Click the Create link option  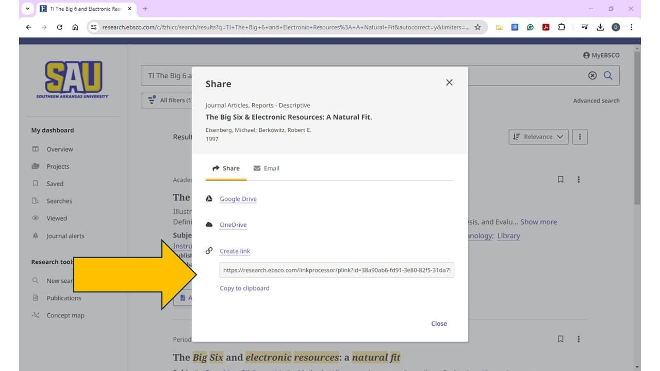pyautogui.click(x=235, y=251)
